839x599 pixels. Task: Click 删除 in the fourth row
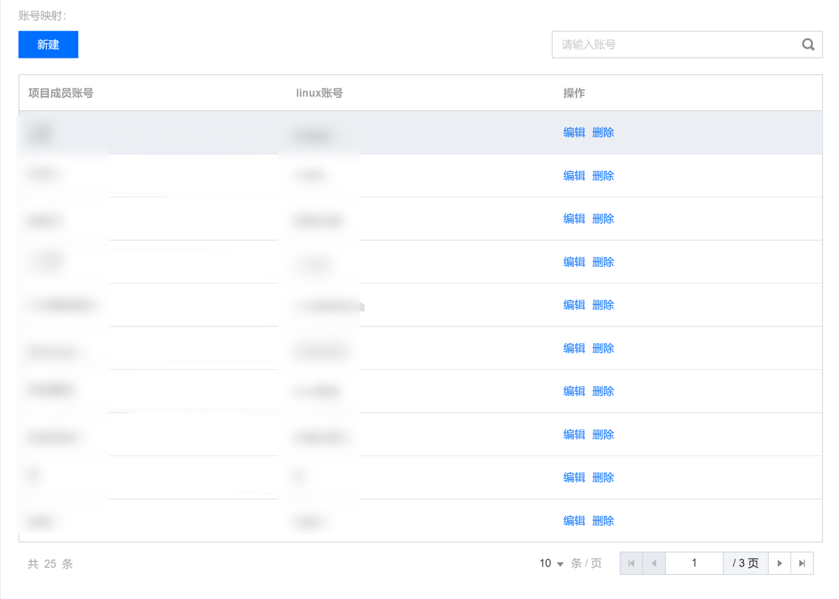coord(603,262)
